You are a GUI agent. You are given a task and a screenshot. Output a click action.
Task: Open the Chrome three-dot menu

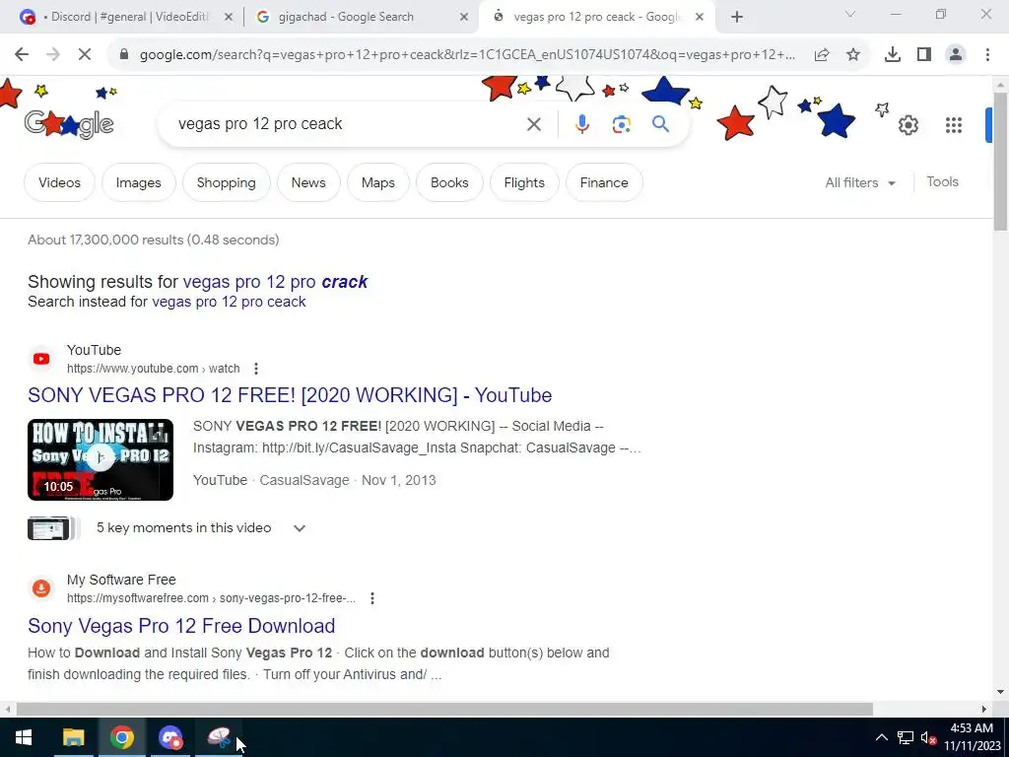(987, 55)
